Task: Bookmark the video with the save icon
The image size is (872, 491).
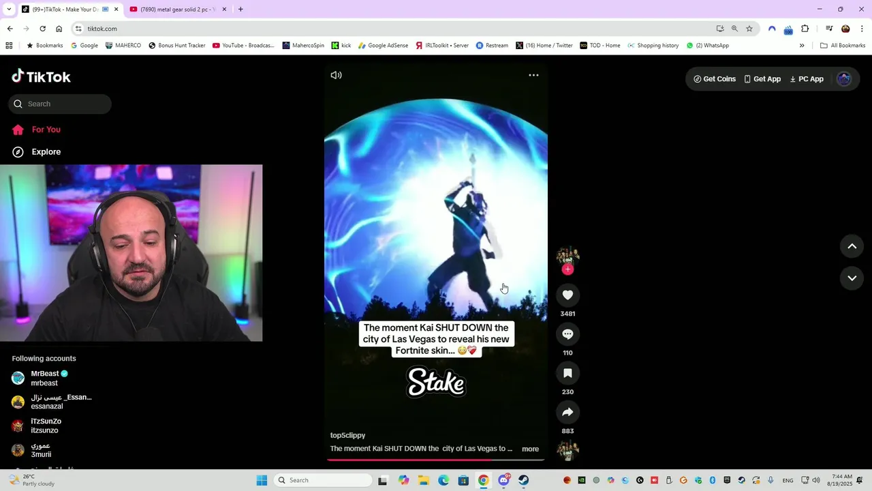Action: pos(567,373)
